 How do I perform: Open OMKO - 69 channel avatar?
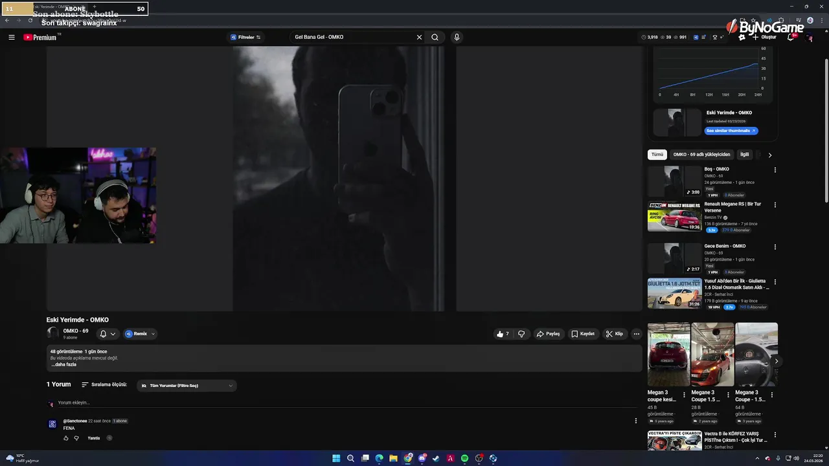point(52,333)
